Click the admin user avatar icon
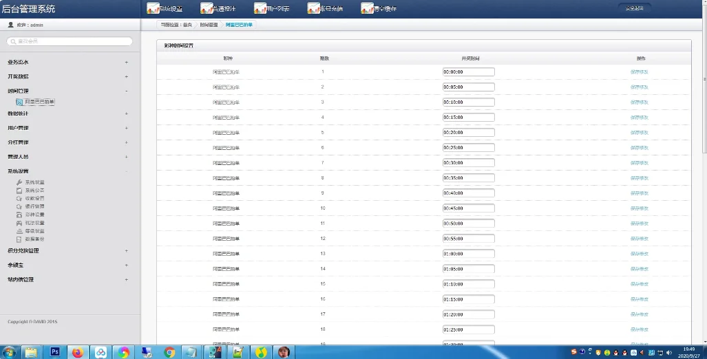The height and width of the screenshot is (359, 707). coord(10,25)
